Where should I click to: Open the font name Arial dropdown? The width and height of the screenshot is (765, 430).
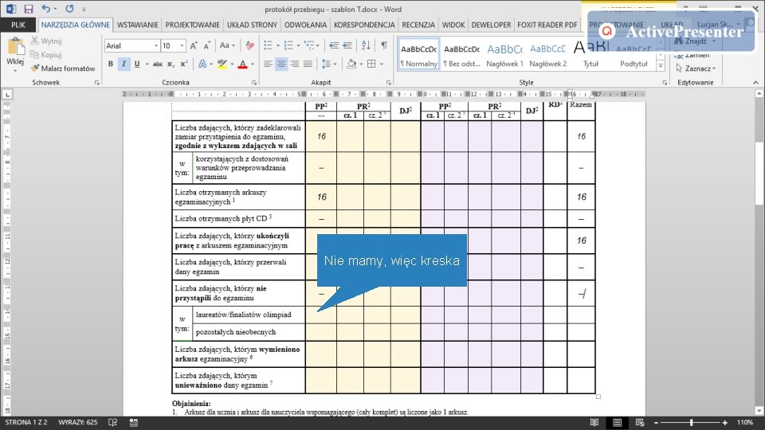(x=156, y=46)
